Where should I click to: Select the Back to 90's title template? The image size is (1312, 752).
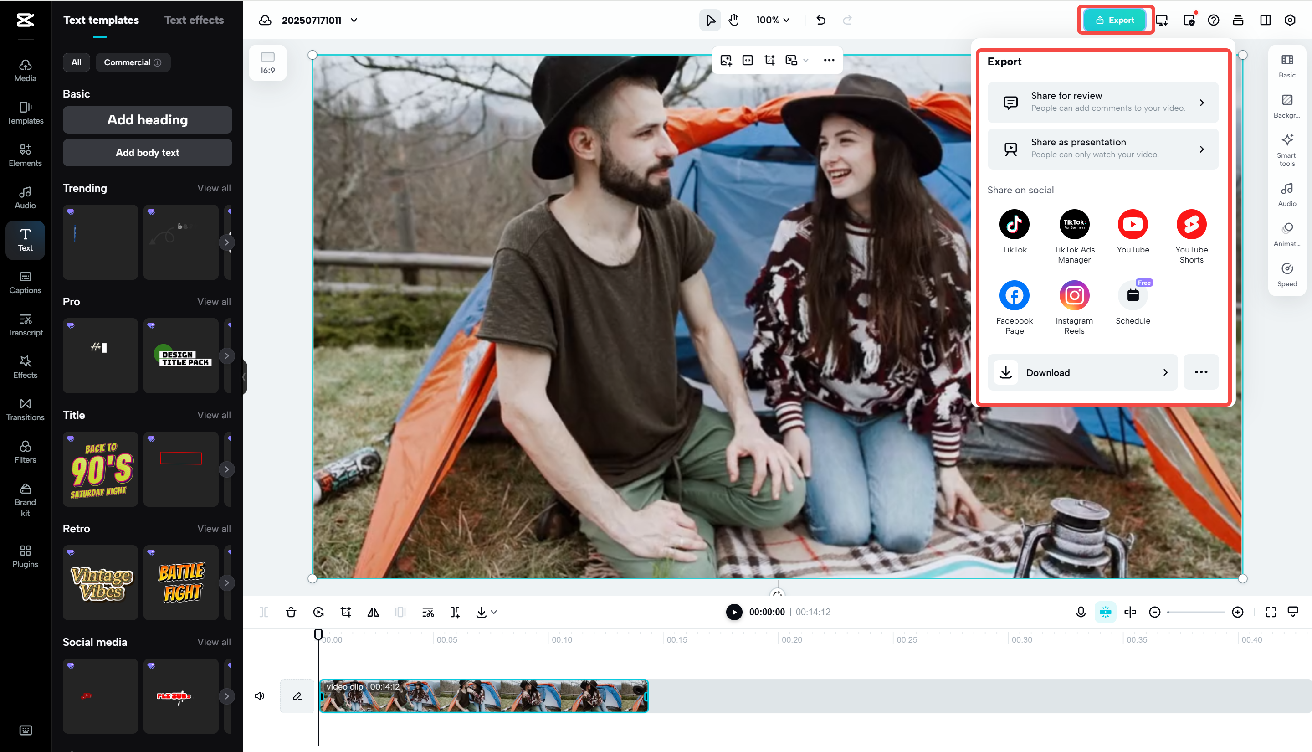100,469
